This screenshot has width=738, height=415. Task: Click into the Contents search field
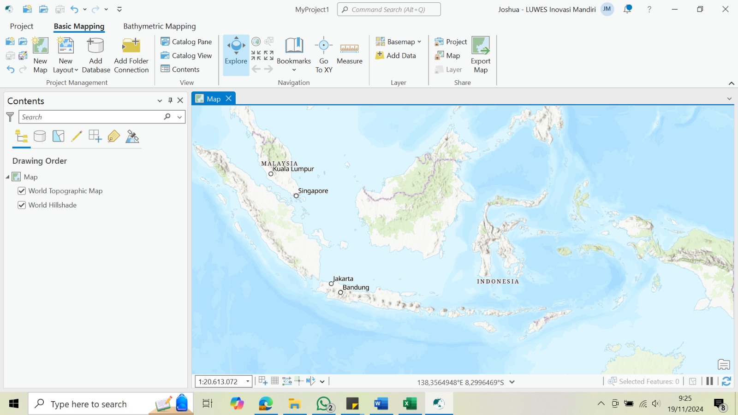(90, 117)
